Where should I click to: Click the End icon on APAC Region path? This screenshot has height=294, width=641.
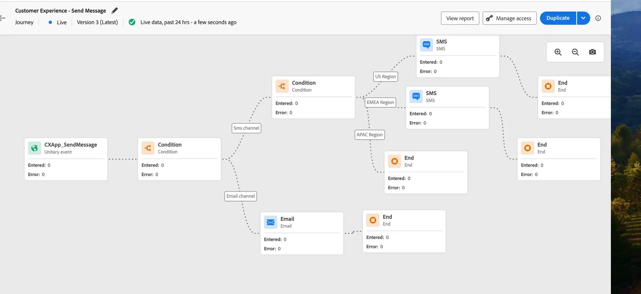(x=395, y=161)
